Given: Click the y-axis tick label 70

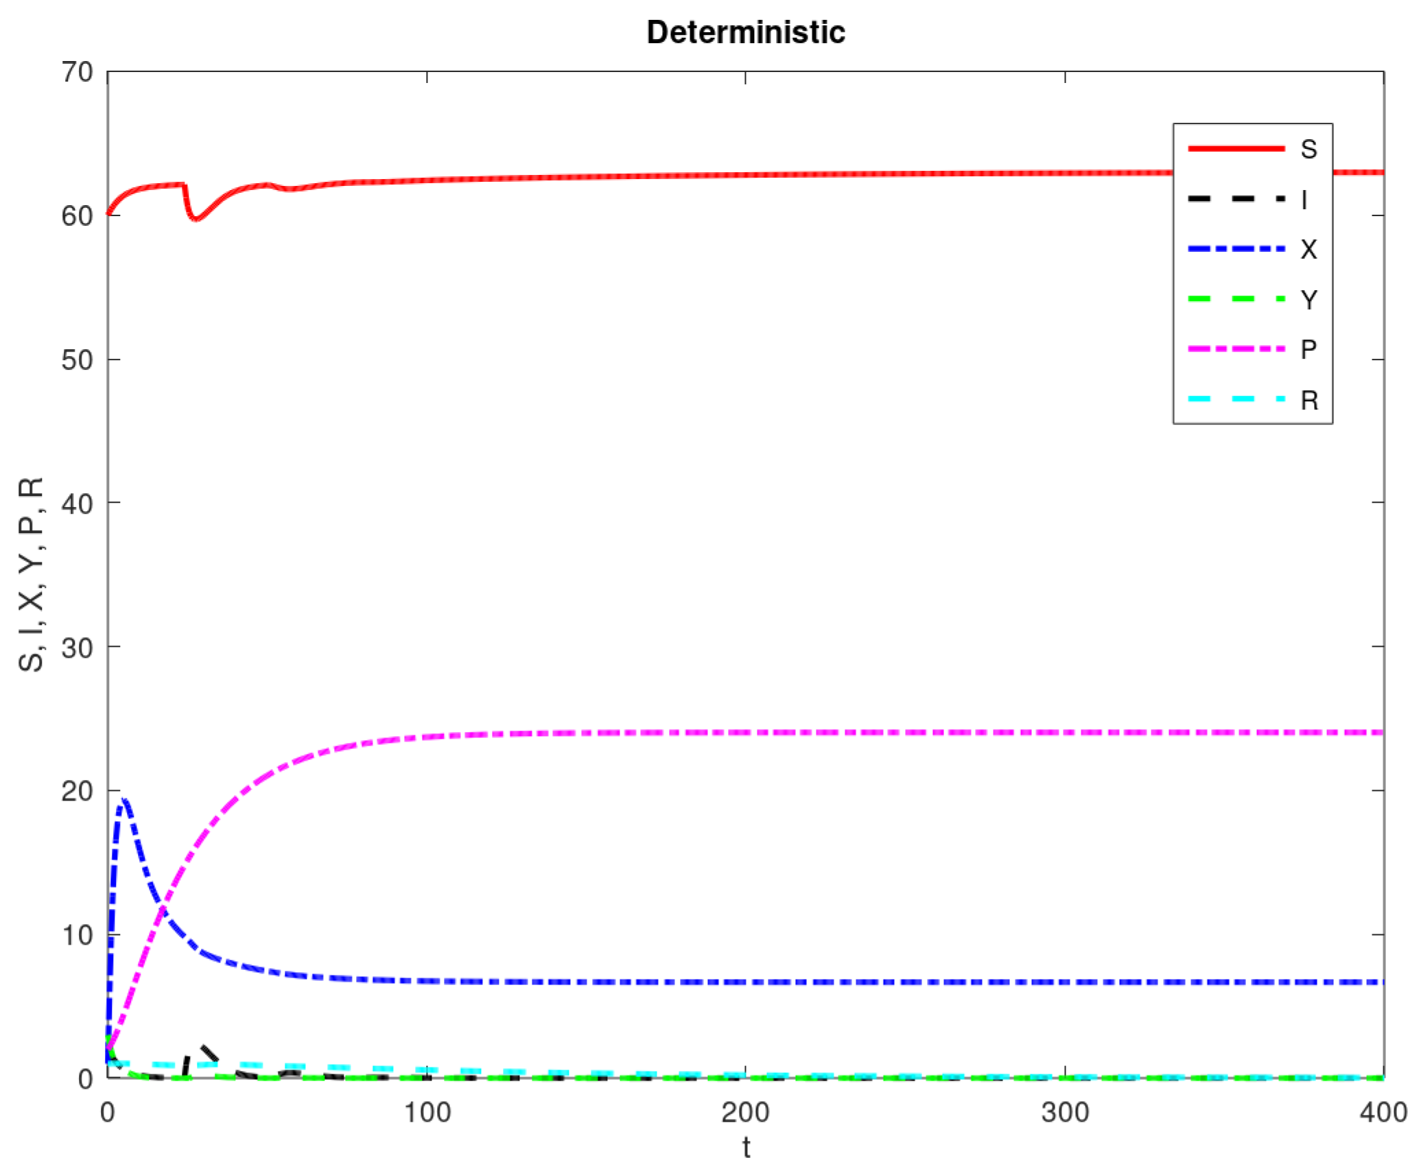Looking at the screenshot, I should (77, 72).
